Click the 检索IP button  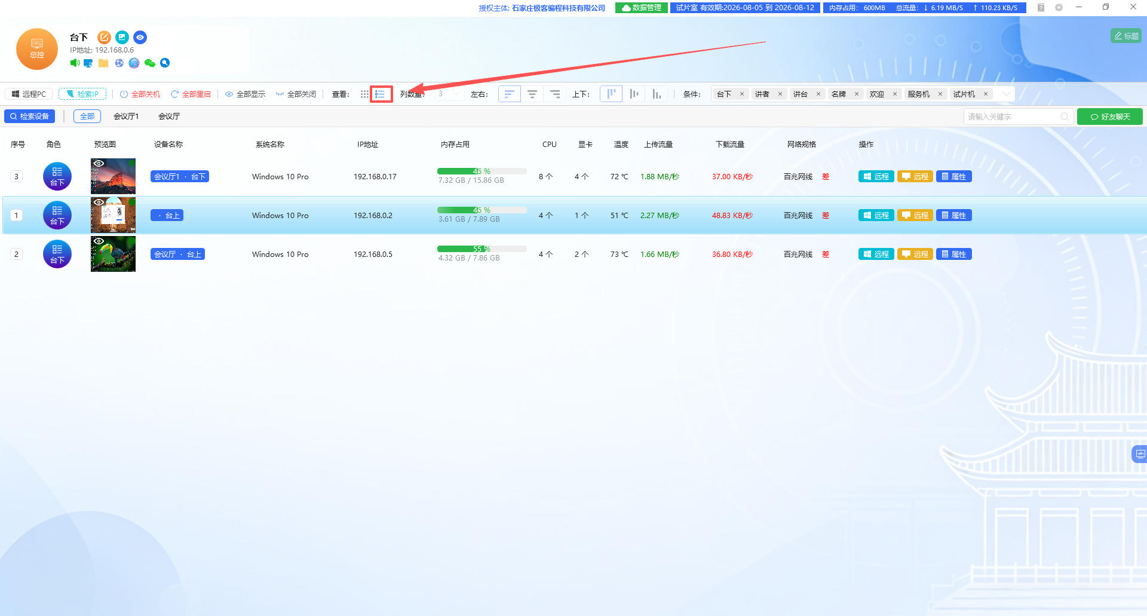click(82, 94)
